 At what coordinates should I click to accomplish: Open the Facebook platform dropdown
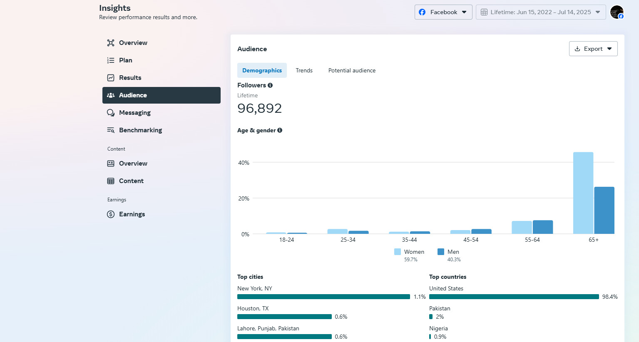[x=443, y=12]
